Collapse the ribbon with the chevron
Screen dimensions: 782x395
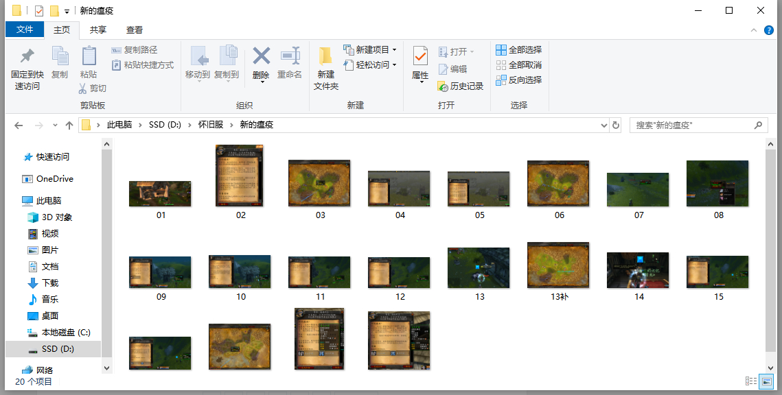pos(754,30)
